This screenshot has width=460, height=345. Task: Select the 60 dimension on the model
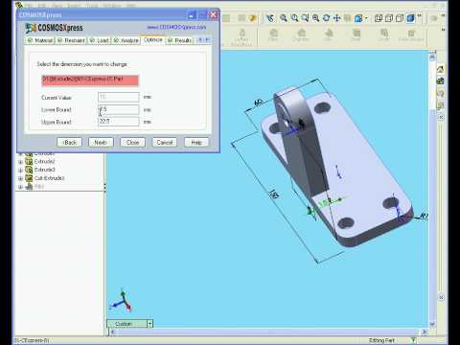pyautogui.click(x=258, y=103)
